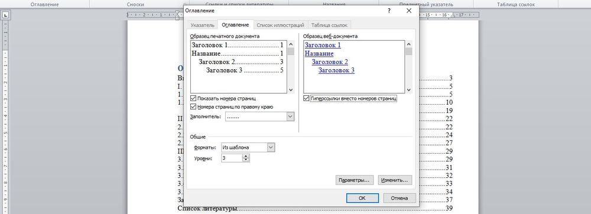Select the Оглавление tab
Image resolution: width=591 pixels, height=214 pixels.
pos(235,24)
